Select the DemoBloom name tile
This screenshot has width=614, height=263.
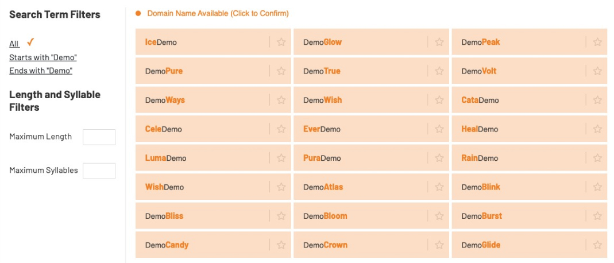click(x=325, y=216)
